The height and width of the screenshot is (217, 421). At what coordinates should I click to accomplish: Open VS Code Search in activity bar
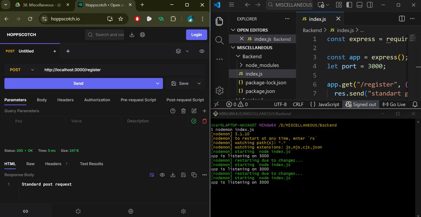tap(219, 40)
